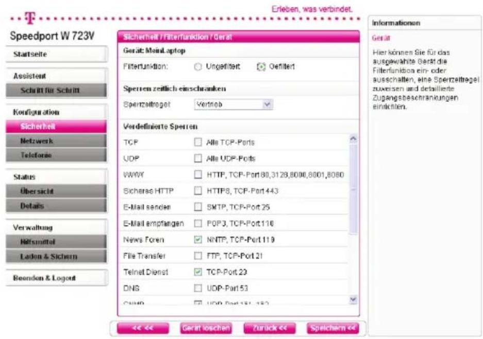Click the Sperren zeitlich einschränken heading

[x=174, y=89]
